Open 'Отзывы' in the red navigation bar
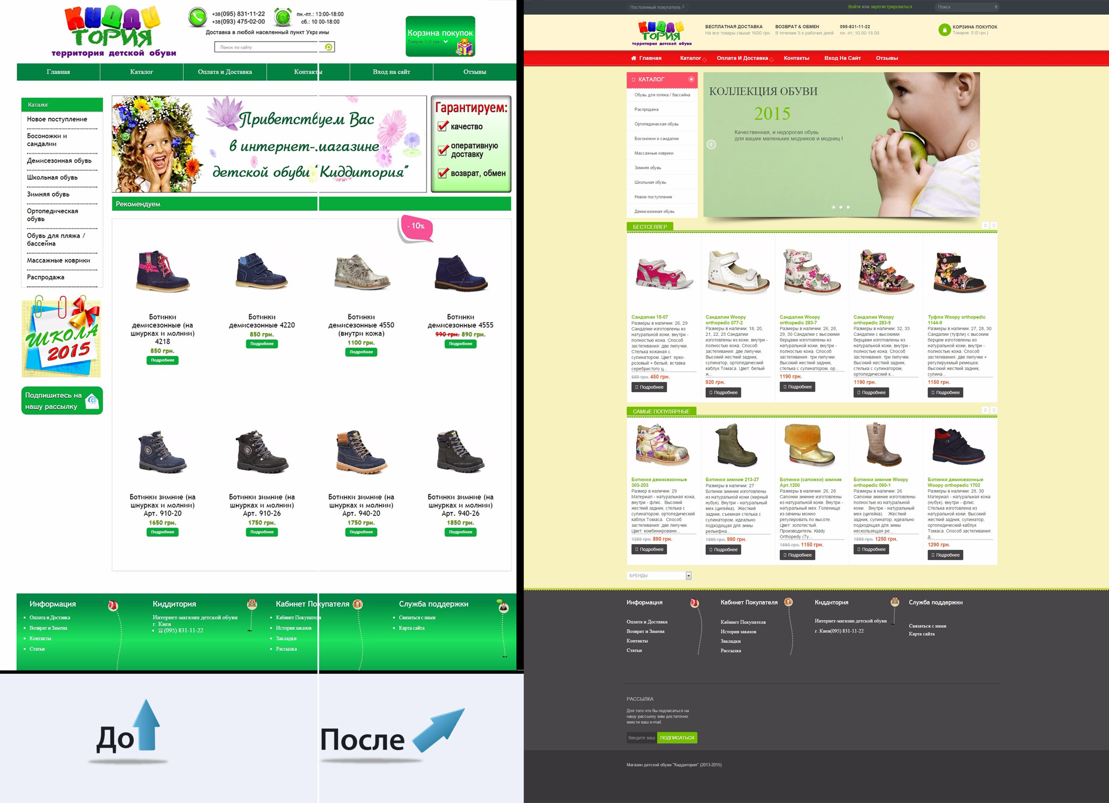 pyautogui.click(x=887, y=58)
